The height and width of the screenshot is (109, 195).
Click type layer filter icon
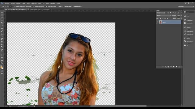(173, 13)
